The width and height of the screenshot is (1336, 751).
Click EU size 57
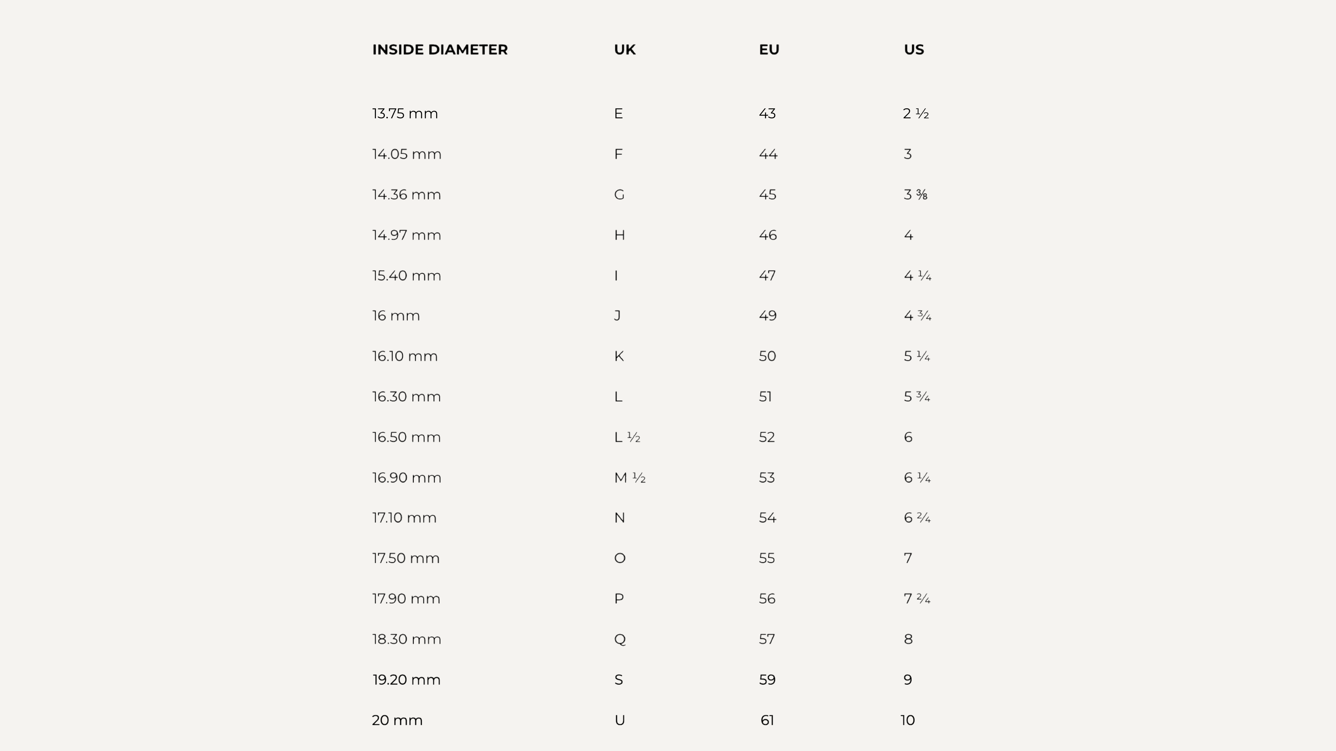[x=767, y=640]
